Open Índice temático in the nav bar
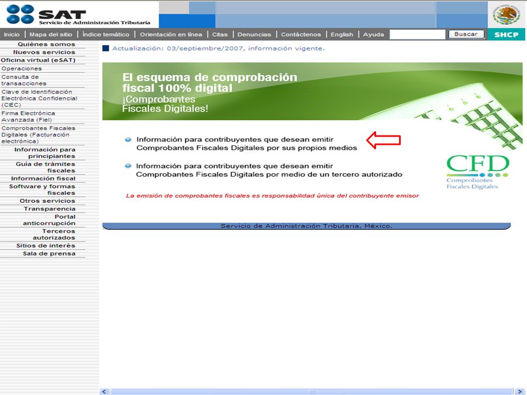The image size is (527, 395). (106, 34)
